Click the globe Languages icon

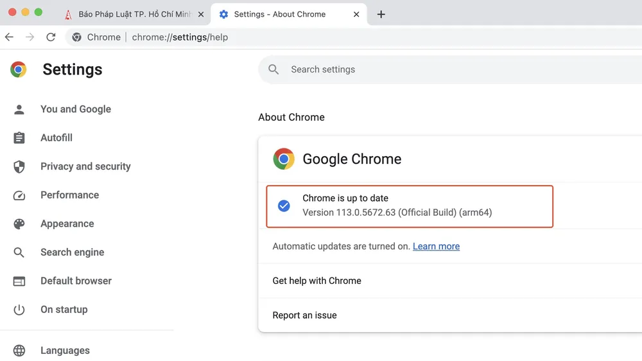click(x=19, y=351)
